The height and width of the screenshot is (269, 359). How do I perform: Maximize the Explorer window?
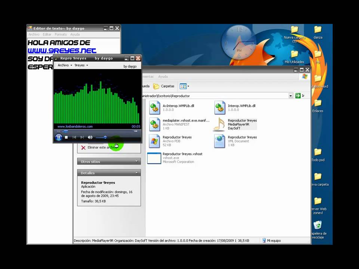[301, 70]
